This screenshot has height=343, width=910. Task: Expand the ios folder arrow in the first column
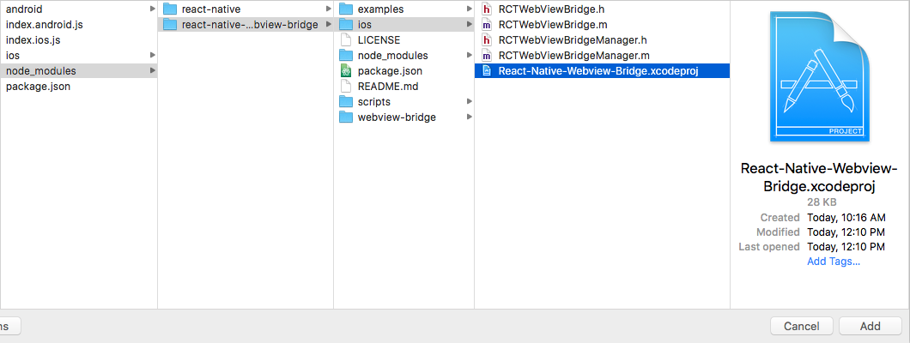click(153, 56)
